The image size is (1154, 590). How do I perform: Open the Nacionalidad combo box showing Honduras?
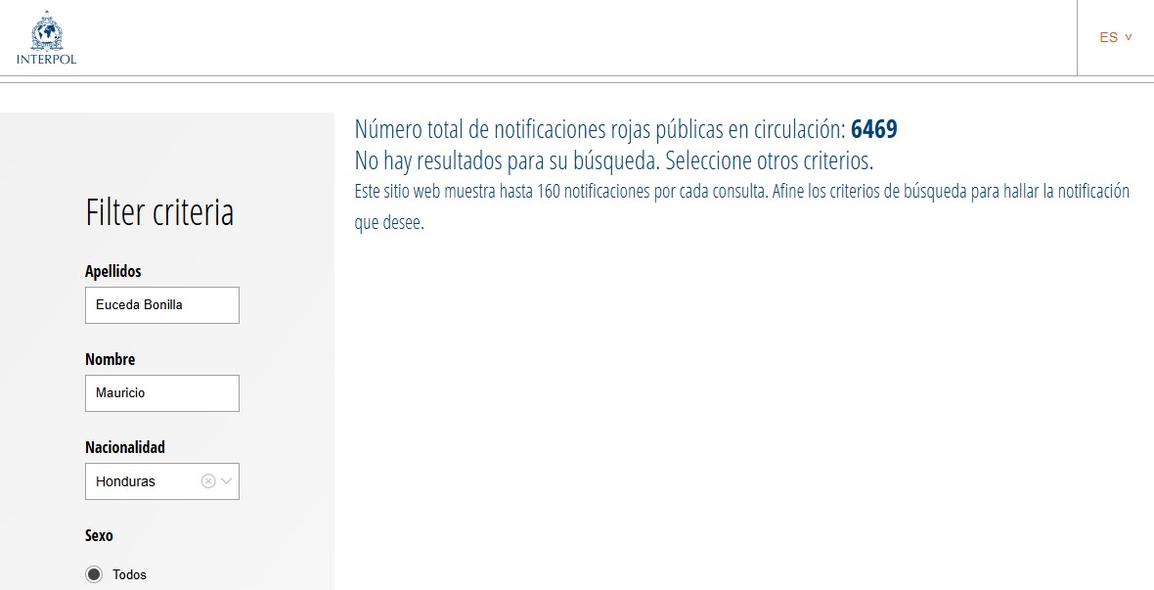[142, 481]
